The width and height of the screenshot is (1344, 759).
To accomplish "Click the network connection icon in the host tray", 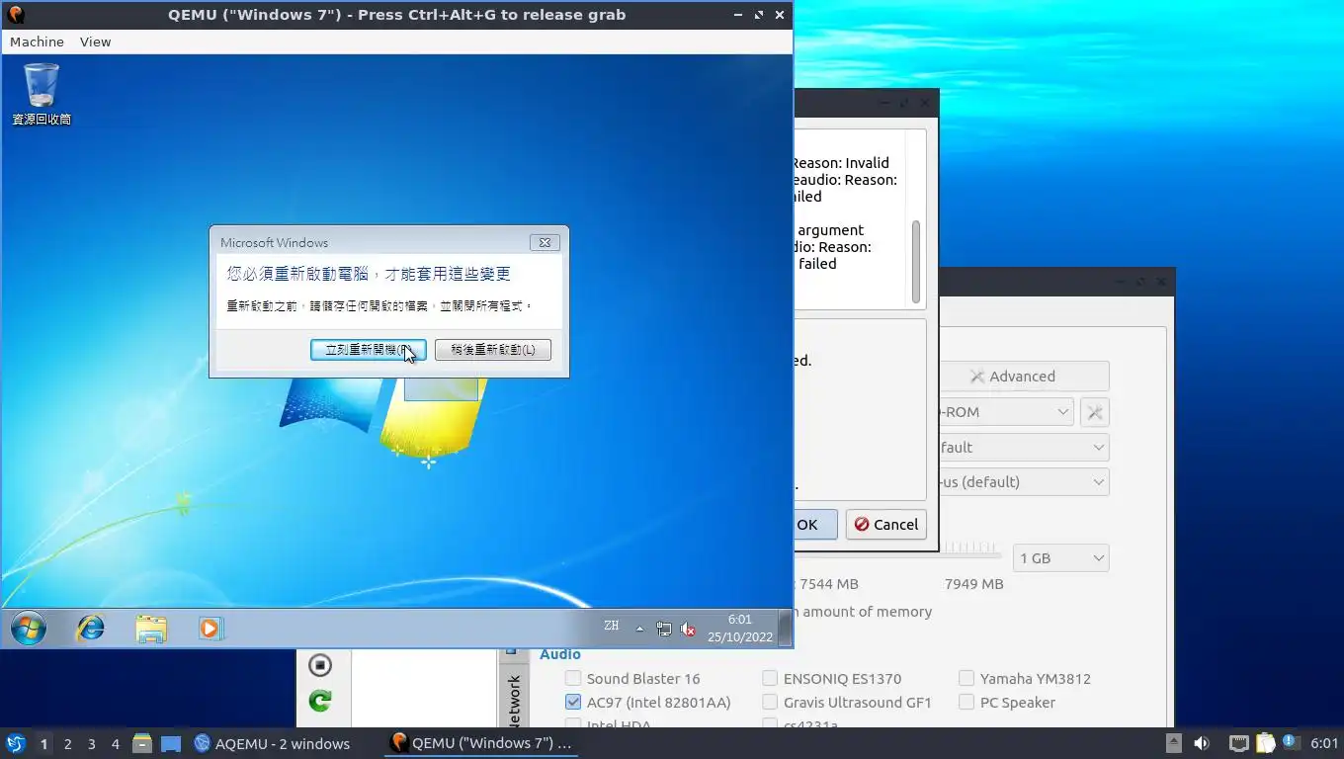I will pyautogui.click(x=1238, y=743).
